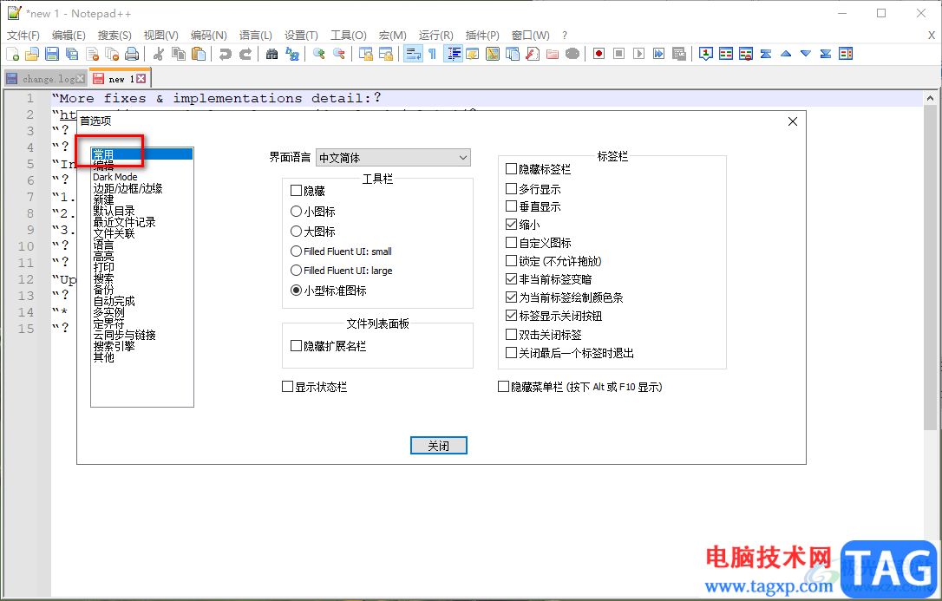Click the 关闭 button
Viewport: 942px width, 601px height.
point(439,446)
